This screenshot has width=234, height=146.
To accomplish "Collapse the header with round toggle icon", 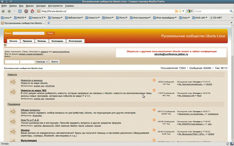I will [5, 45].
